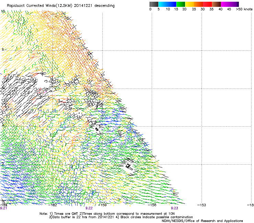Click the '45' legend scale label
This screenshot has height=223, width=254.
point(229,9)
